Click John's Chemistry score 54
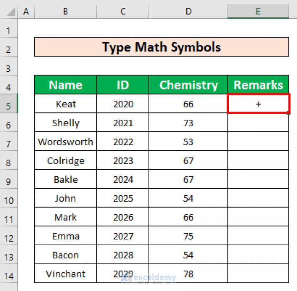This screenshot has width=297, height=291. click(x=188, y=198)
